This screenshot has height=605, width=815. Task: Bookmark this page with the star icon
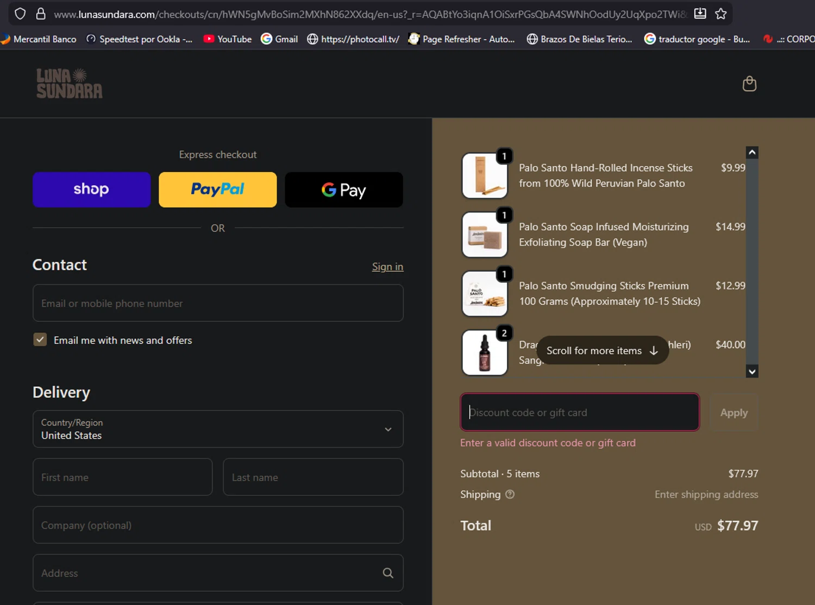coord(721,14)
